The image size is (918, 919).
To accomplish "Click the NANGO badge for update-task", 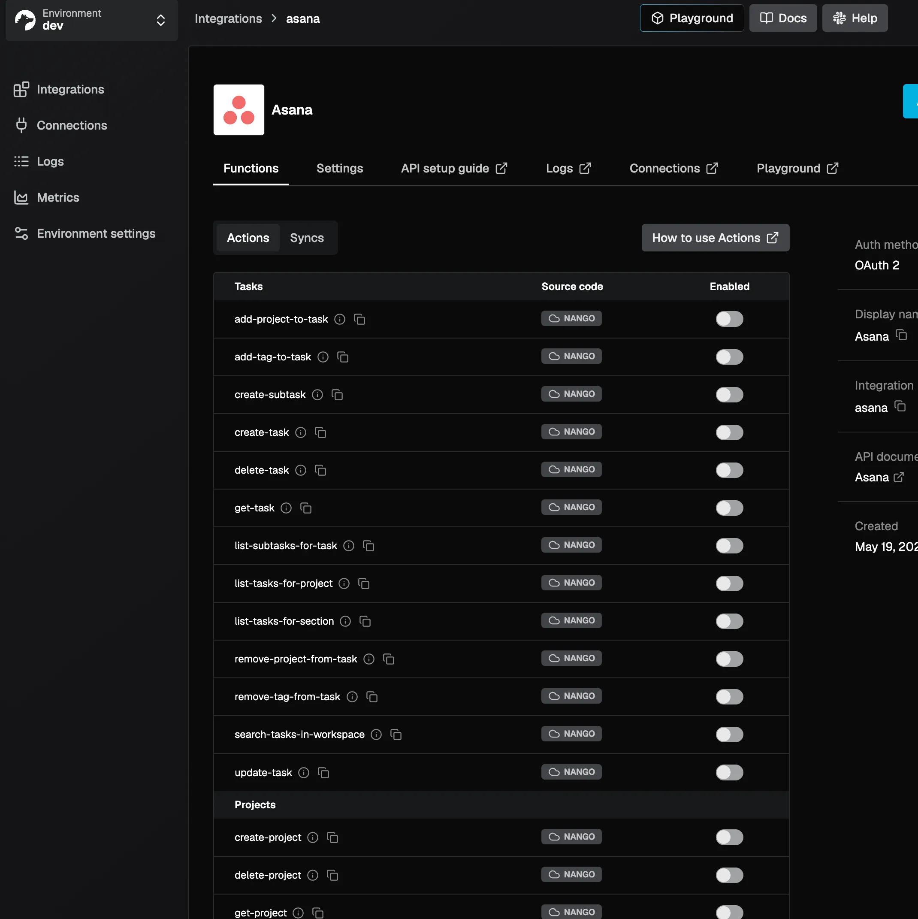I will (571, 772).
